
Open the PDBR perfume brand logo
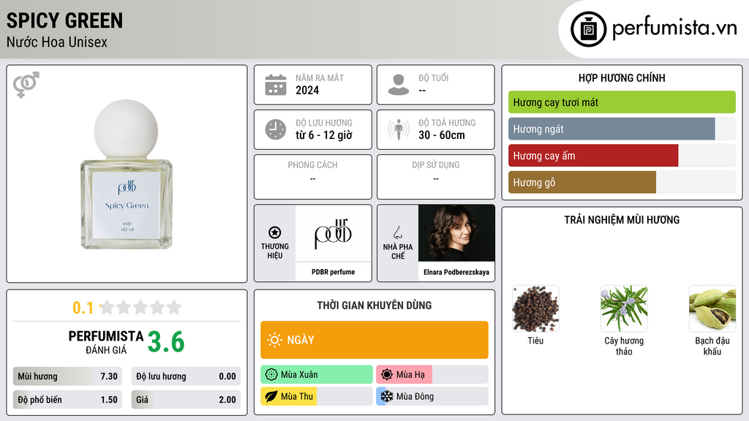333,233
